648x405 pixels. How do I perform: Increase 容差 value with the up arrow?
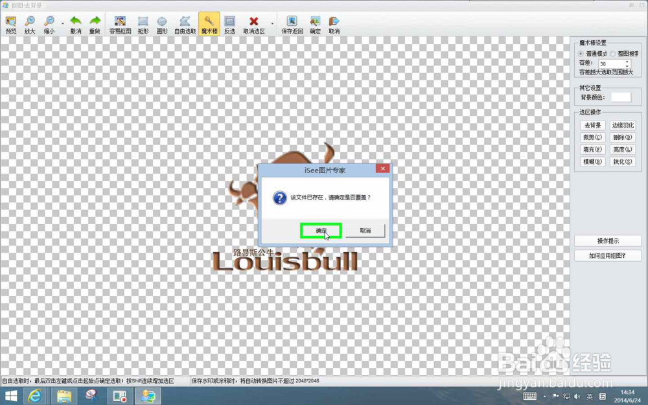click(x=627, y=62)
